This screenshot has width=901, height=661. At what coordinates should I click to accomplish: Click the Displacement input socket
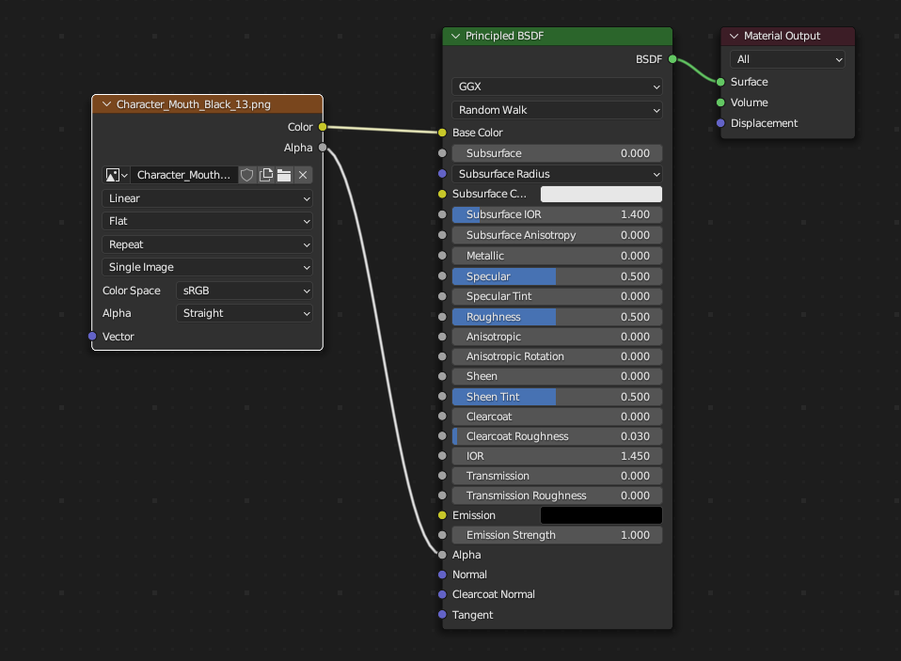pyautogui.click(x=720, y=123)
